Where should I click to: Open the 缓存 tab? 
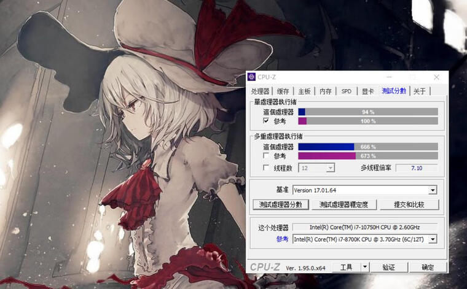[x=283, y=91]
